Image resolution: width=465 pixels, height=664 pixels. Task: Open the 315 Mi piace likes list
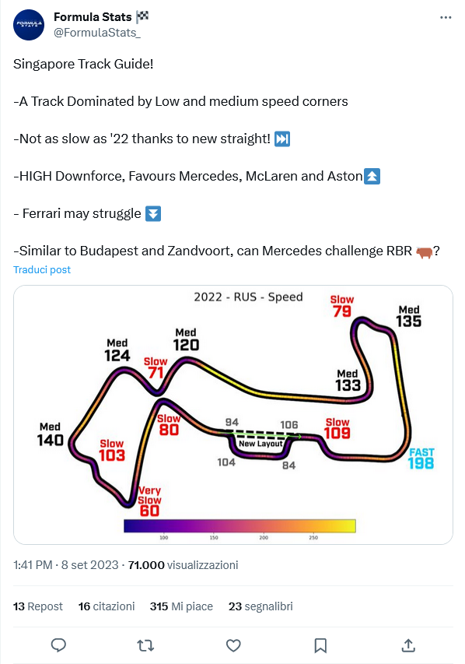tap(181, 606)
